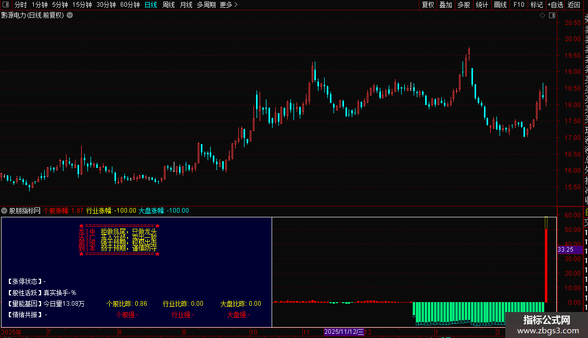This screenshot has width=588, height=338.
Task: Select the 日线 daily chart tab
Action: (151, 5)
